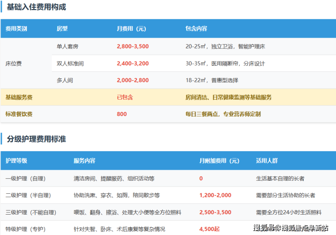
Task: Click the 2,800-3,500 price value
Action: (x=133, y=46)
